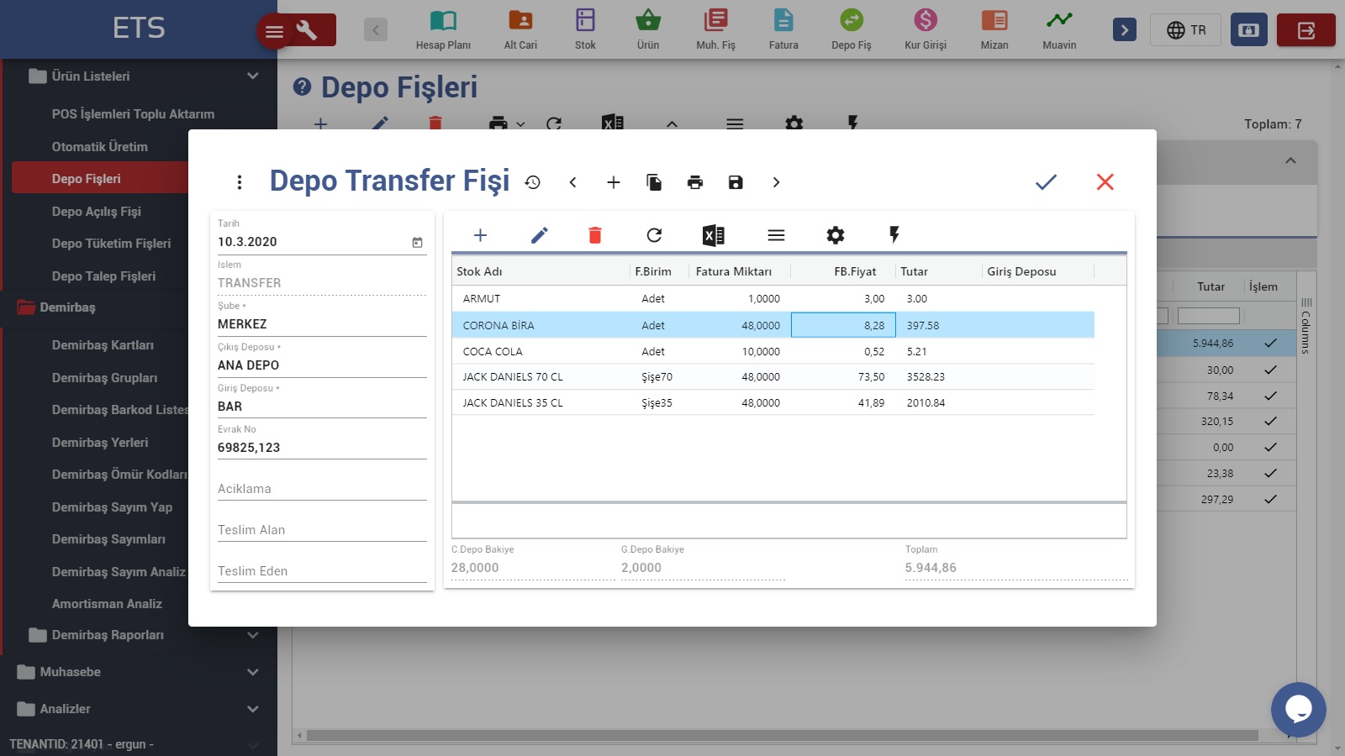The image size is (1345, 756).
Task: Export stock grid to Excel
Action: [x=713, y=235]
